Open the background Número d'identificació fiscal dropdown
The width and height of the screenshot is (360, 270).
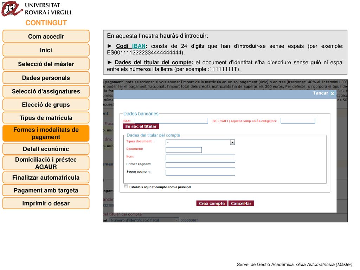pos(144,220)
